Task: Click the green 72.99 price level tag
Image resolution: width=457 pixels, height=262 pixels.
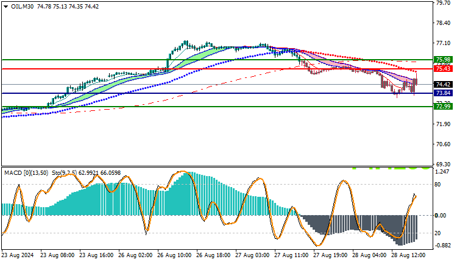Action: coord(443,107)
